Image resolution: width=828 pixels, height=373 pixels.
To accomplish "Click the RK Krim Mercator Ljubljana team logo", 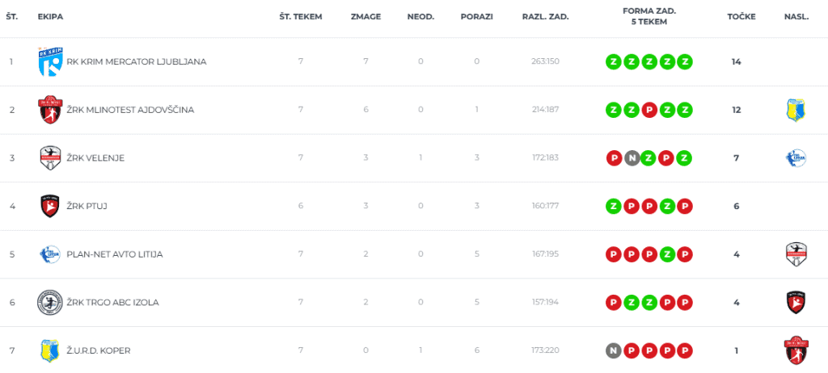I will point(51,61).
